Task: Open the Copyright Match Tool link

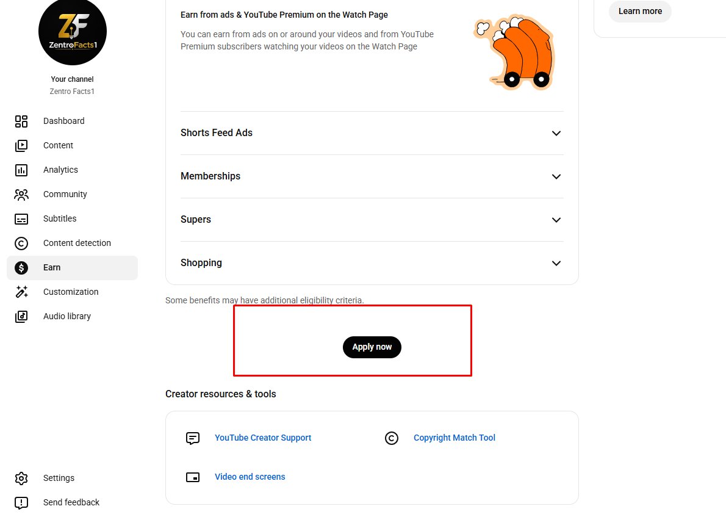Action: 455,438
